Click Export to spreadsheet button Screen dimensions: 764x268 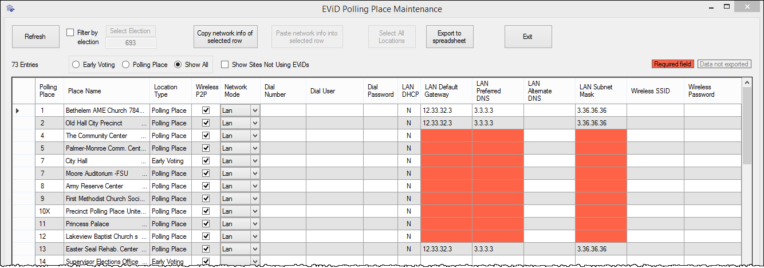[450, 37]
